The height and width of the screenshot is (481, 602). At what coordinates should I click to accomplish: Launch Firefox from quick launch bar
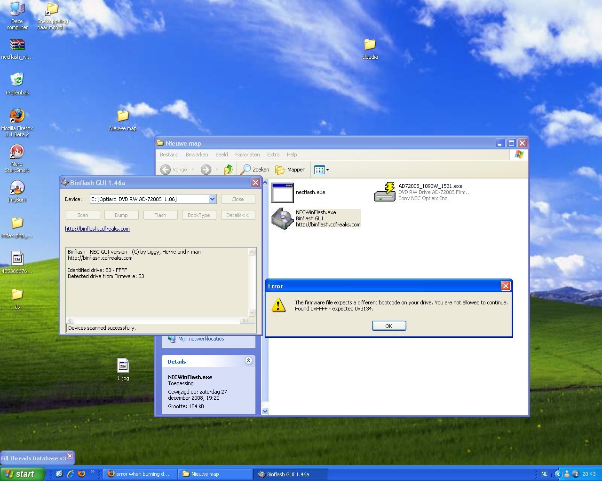click(81, 474)
